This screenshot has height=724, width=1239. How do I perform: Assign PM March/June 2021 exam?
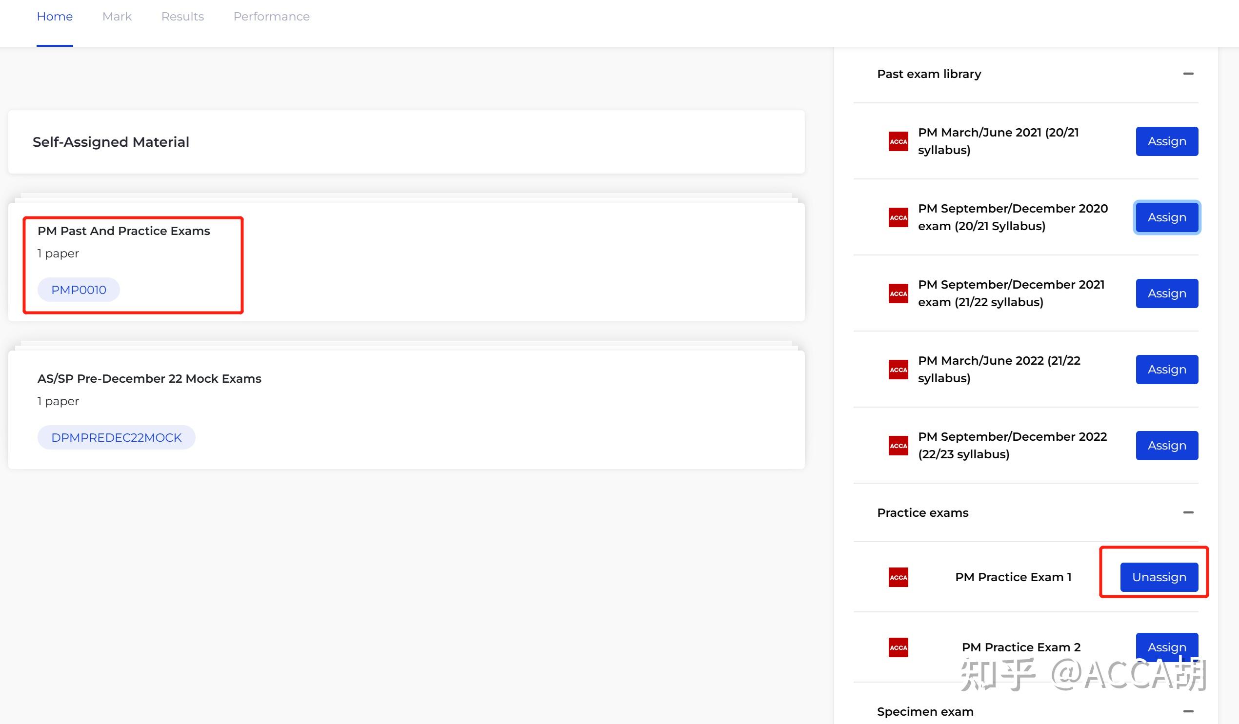(1166, 141)
